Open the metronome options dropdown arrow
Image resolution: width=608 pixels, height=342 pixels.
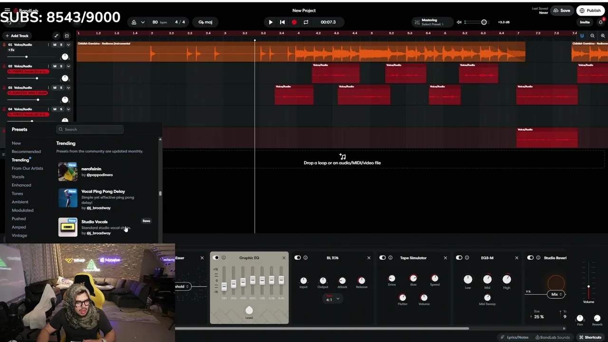143,22
